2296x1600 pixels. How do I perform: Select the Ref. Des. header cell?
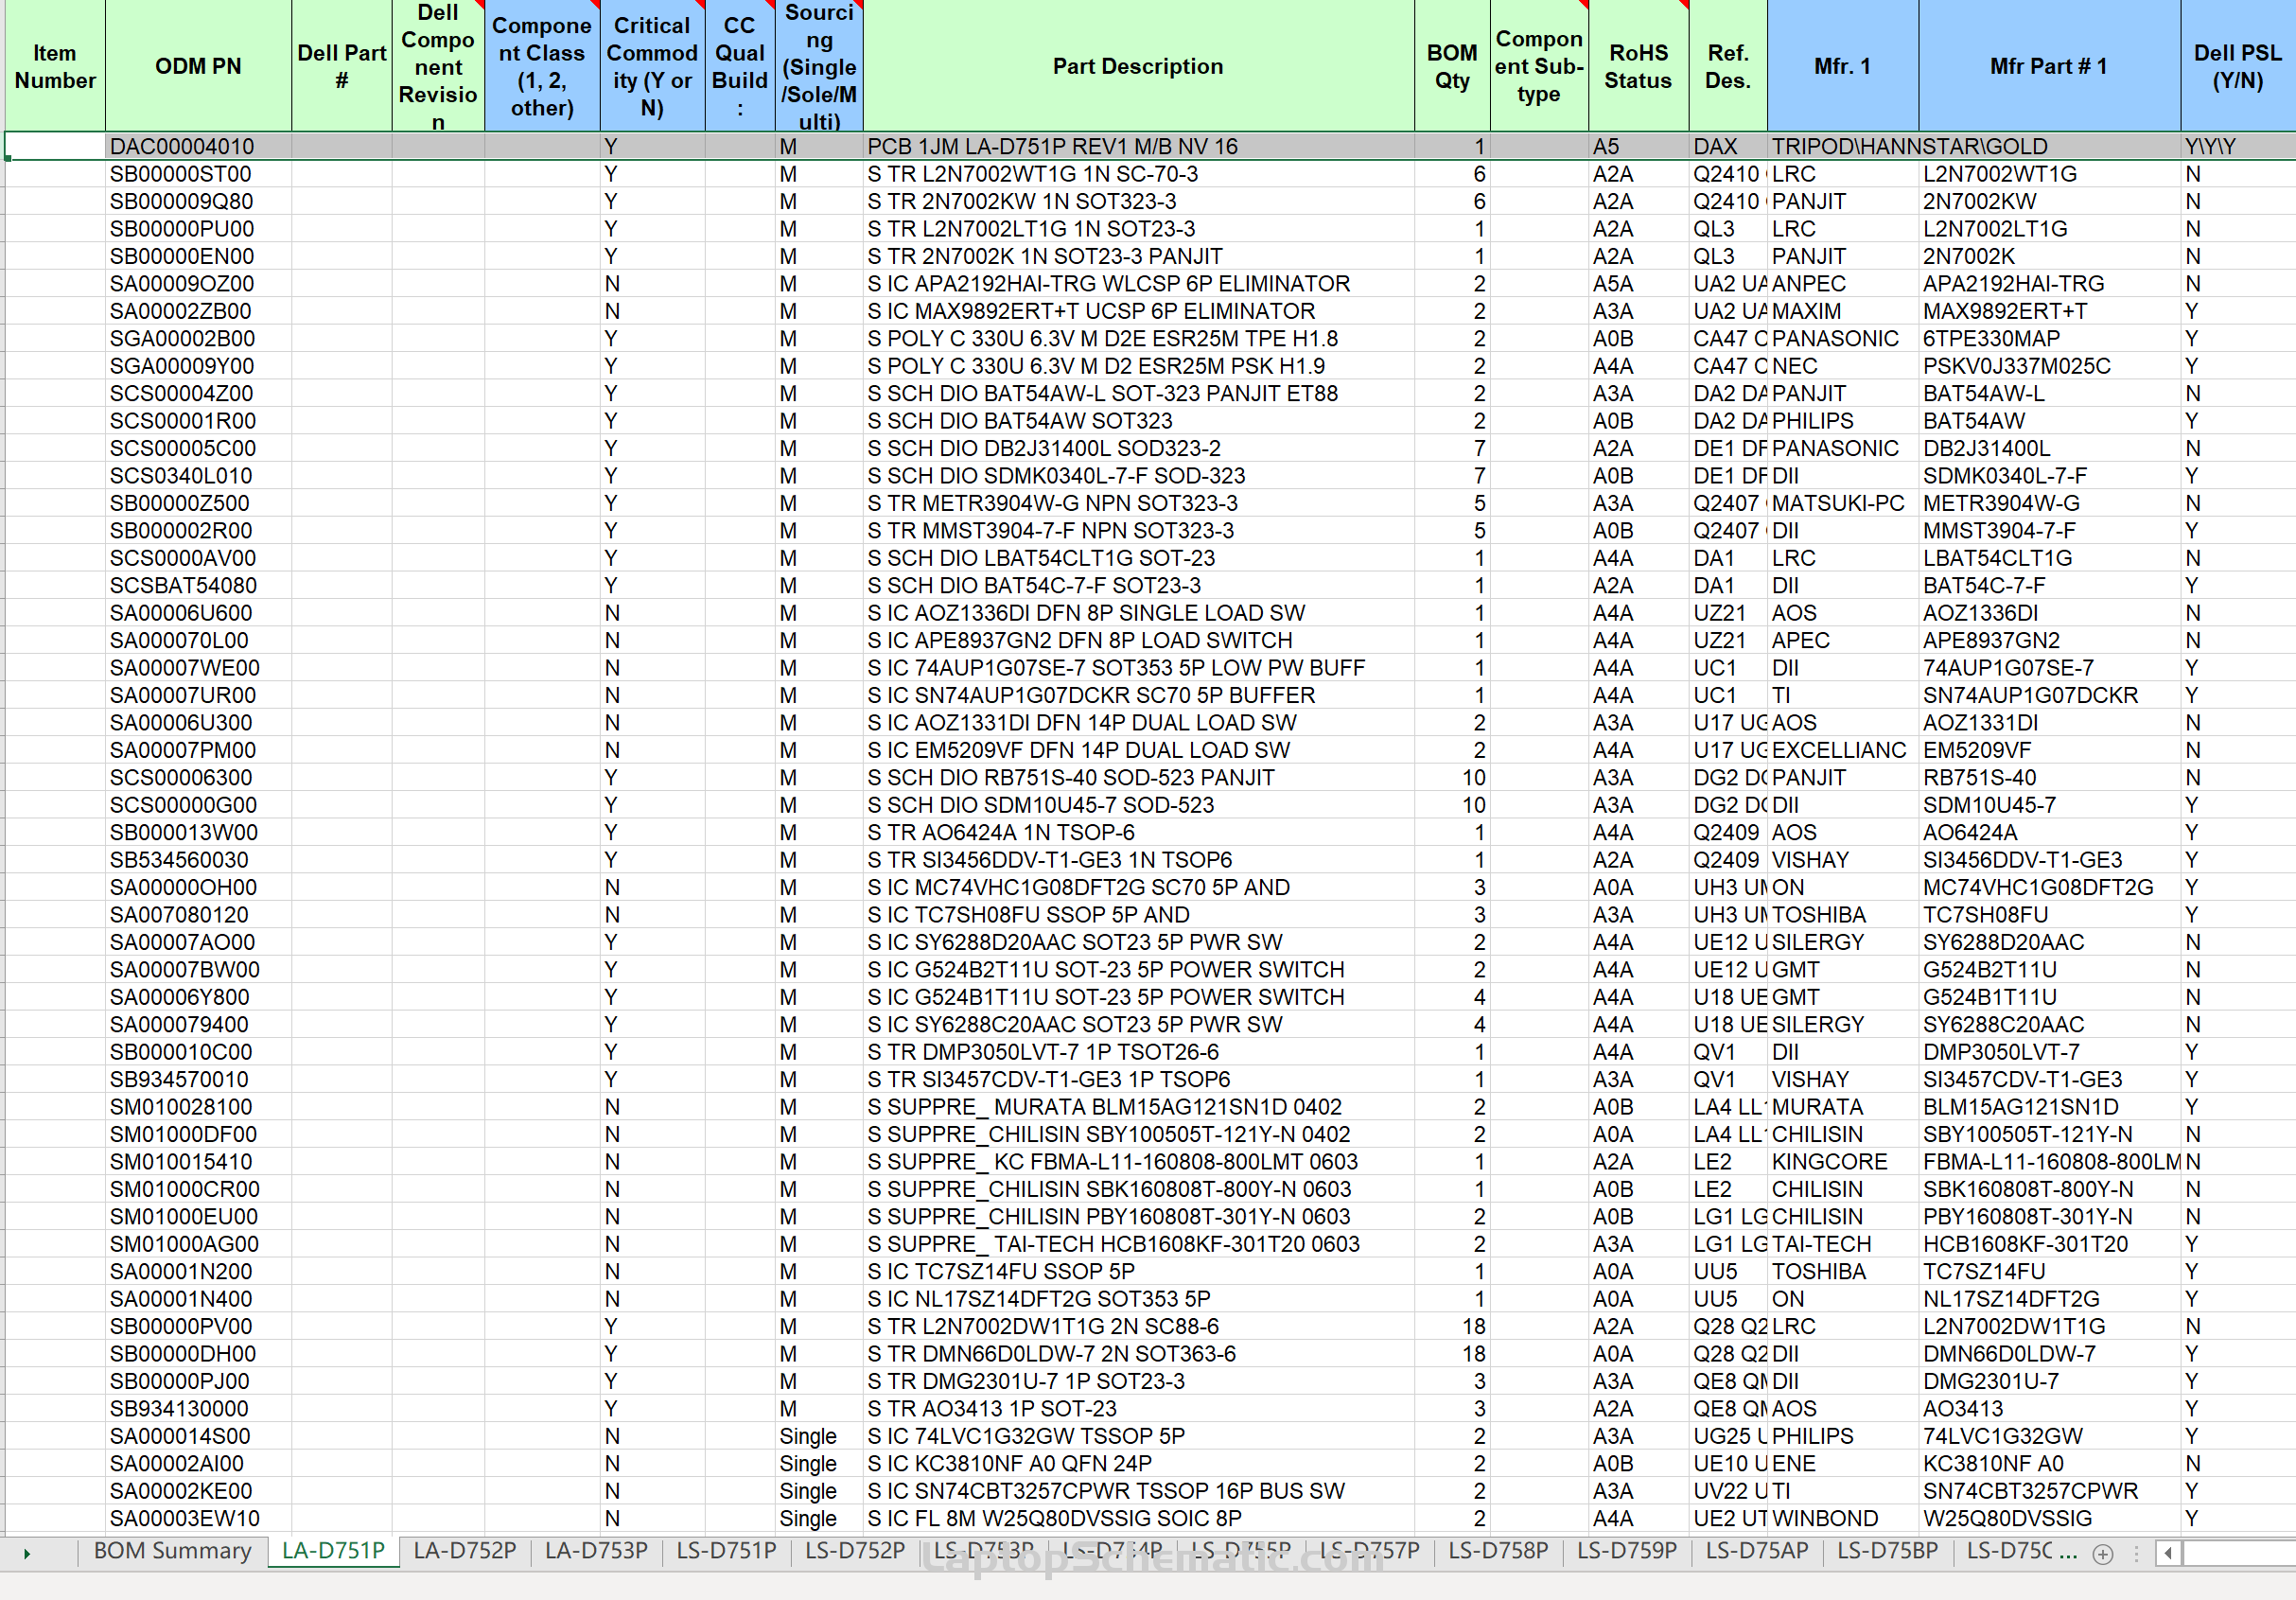(1728, 66)
